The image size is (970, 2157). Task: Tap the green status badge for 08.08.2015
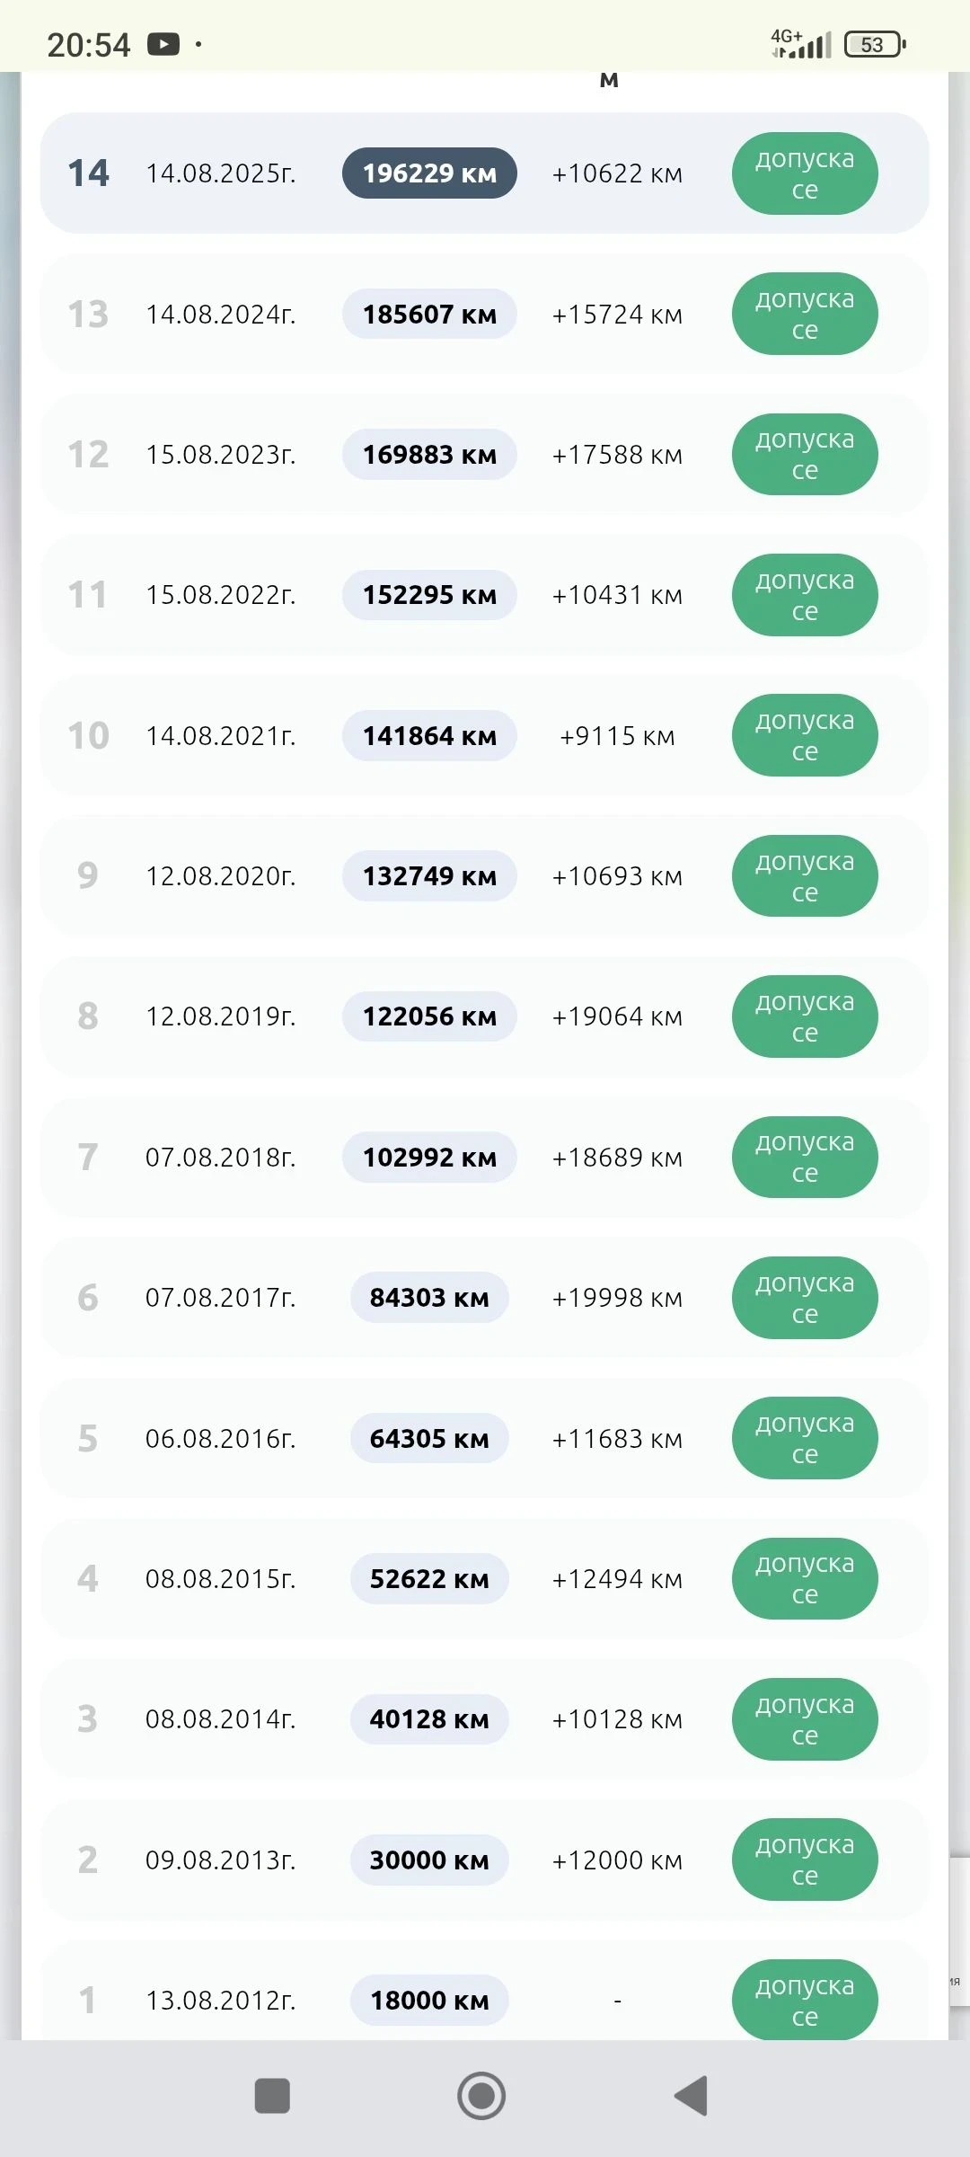[x=805, y=1579]
